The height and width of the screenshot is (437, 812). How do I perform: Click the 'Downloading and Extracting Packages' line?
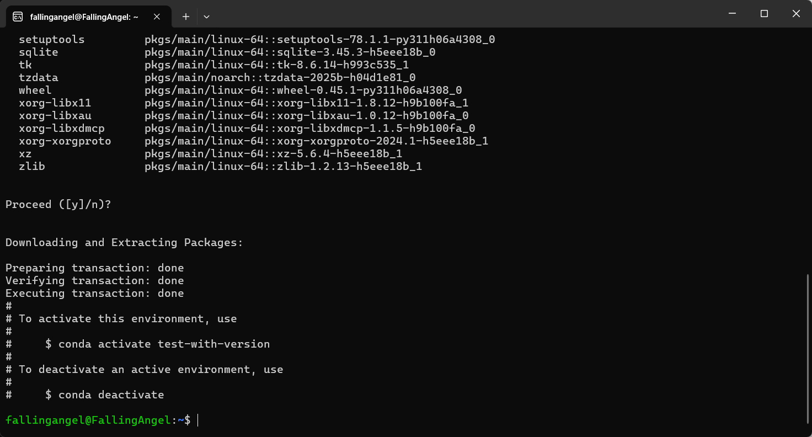(124, 243)
